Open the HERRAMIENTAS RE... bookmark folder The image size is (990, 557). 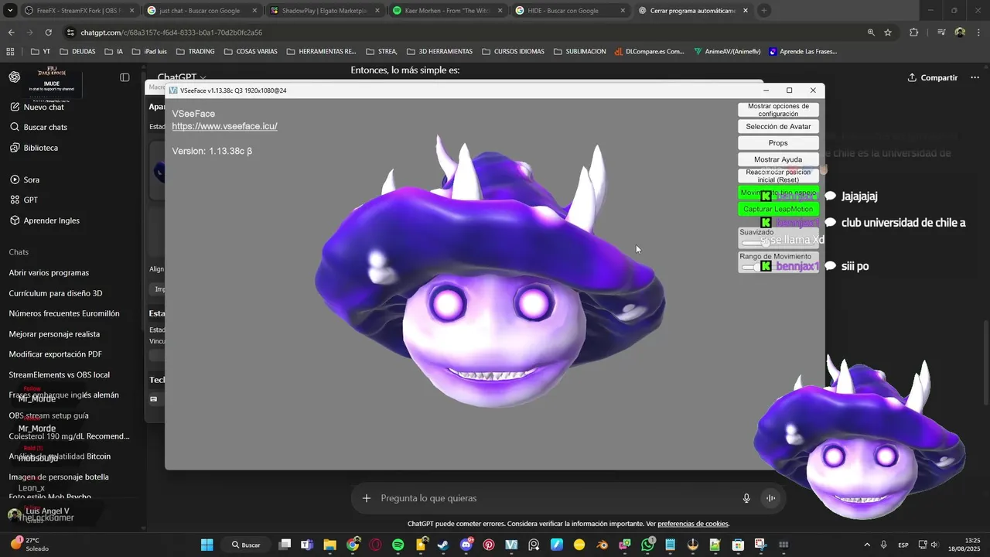point(321,52)
